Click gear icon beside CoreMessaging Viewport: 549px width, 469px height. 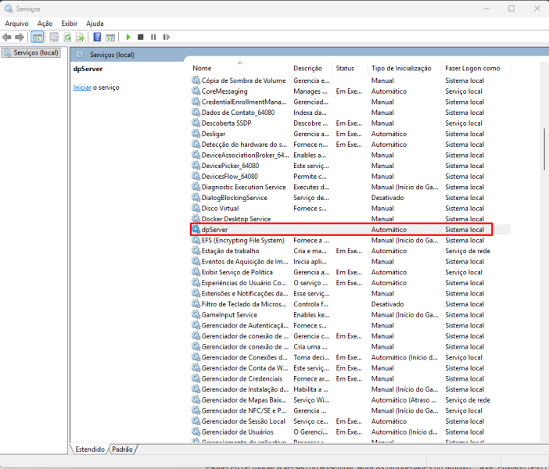point(196,91)
